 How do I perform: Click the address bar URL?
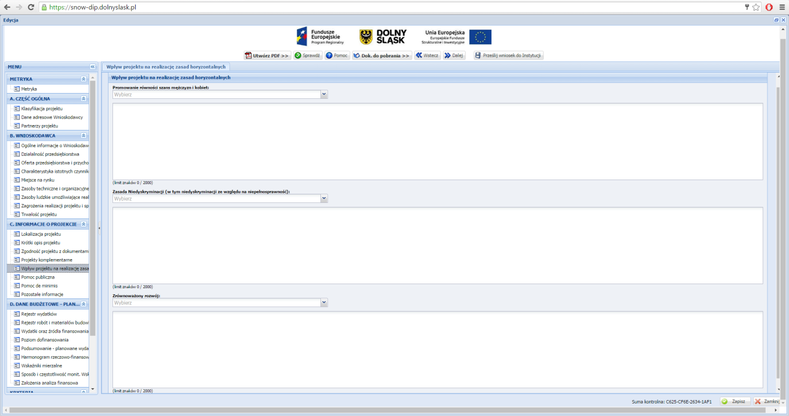pyautogui.click(x=93, y=7)
